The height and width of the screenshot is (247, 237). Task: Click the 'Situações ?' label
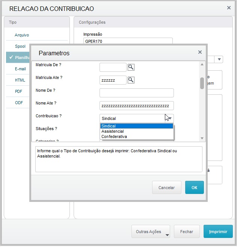(x=46, y=129)
